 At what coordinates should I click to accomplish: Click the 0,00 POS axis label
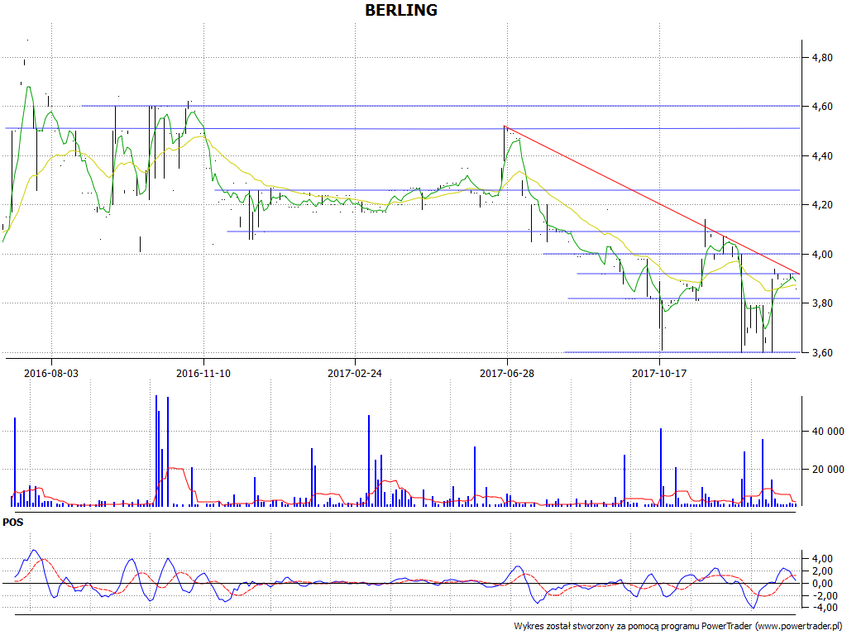(x=822, y=584)
